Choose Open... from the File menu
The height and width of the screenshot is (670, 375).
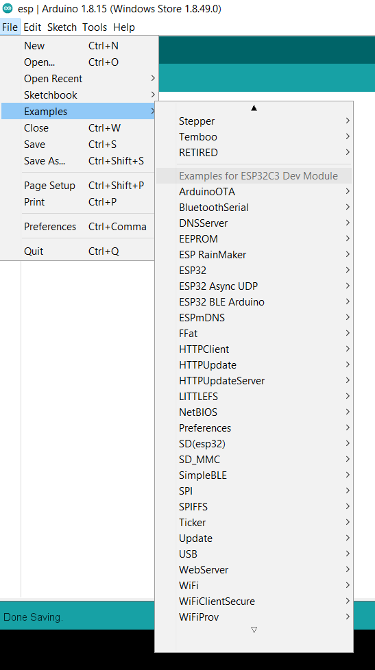coord(80,62)
